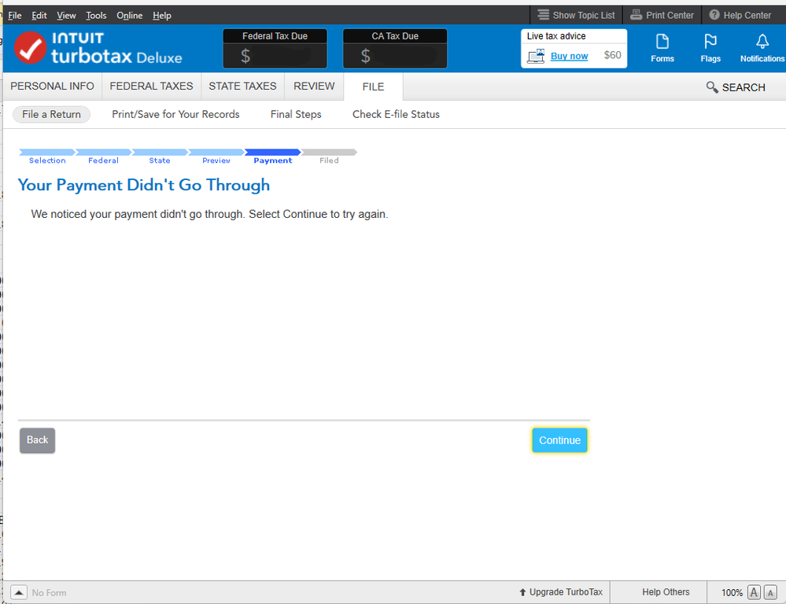Switch to the Federal Taxes tab
The width and height of the screenshot is (786, 604).
tap(151, 87)
